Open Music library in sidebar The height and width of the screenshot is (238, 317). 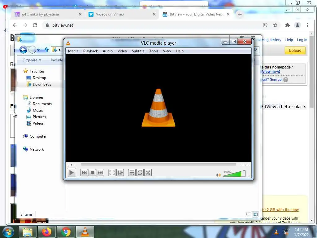(35, 110)
